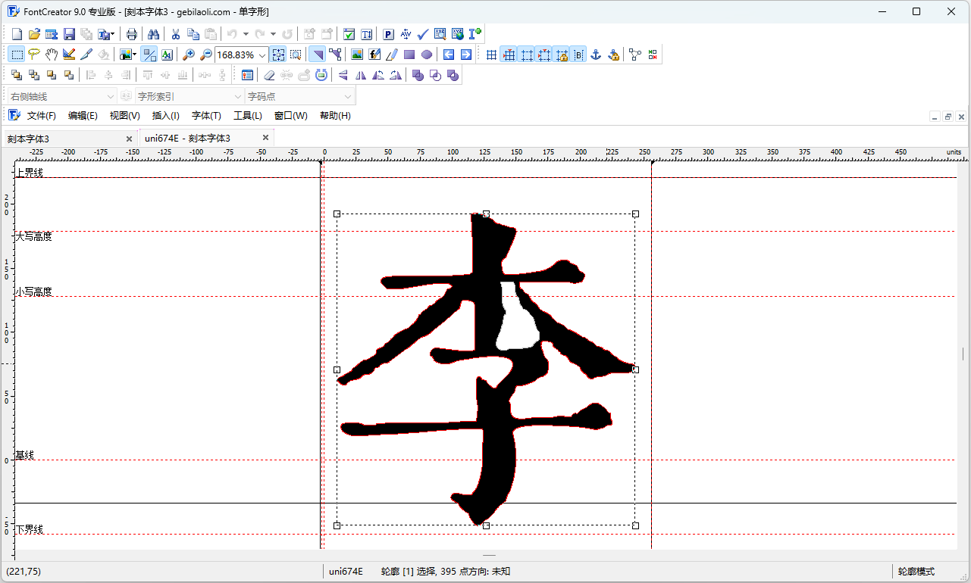Close the uni674E - 刻本字体3 tab
This screenshot has height=583, width=971.
click(x=265, y=138)
